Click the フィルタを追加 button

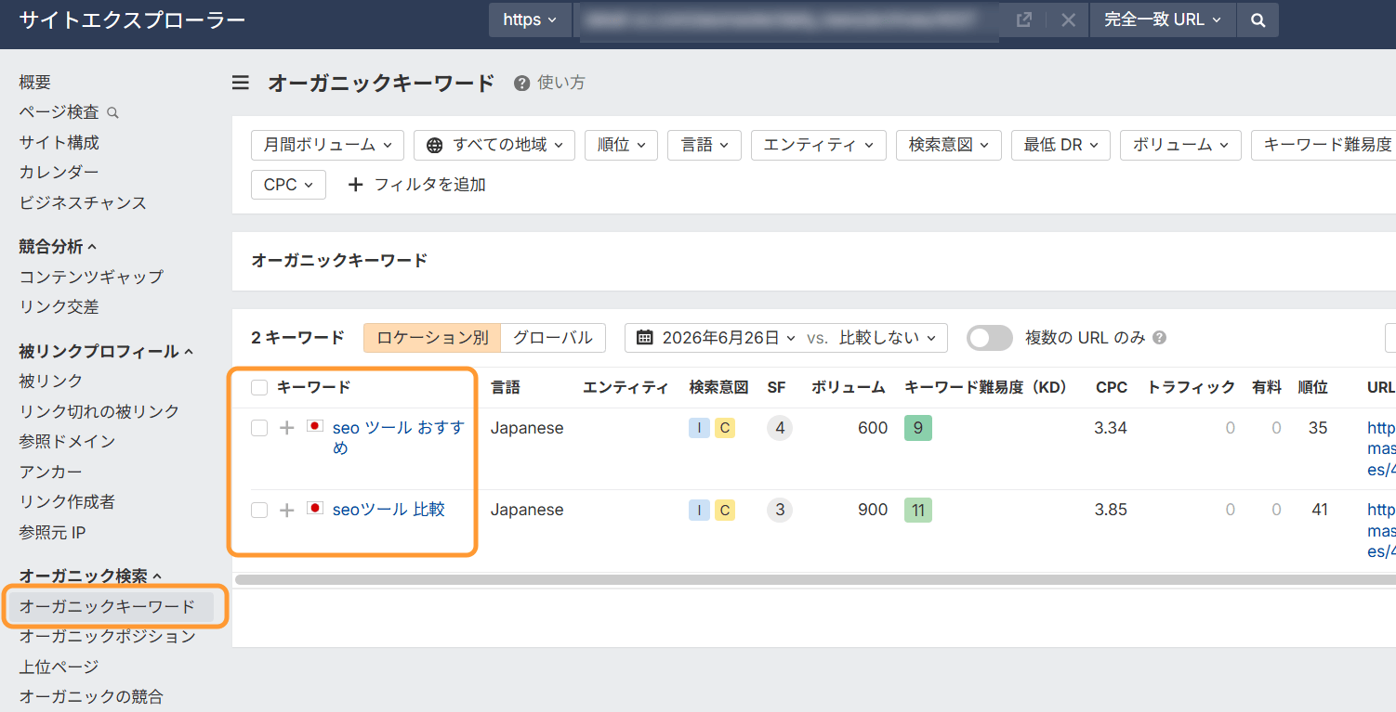[x=416, y=185]
